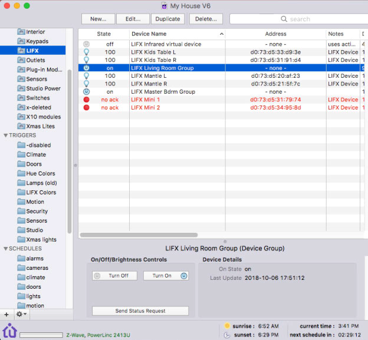Sort by the State column header
Viewport: 368px width, 340px height.
(x=104, y=34)
